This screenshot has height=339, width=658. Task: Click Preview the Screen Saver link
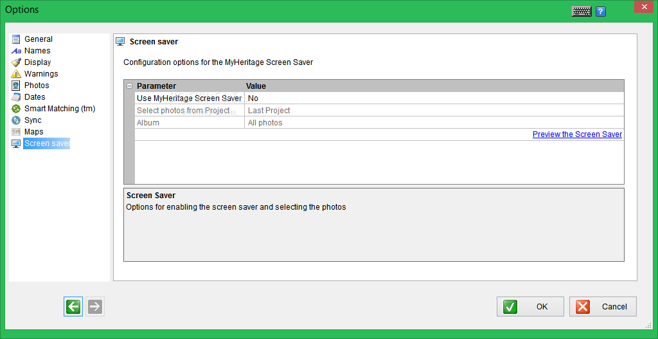coord(577,134)
